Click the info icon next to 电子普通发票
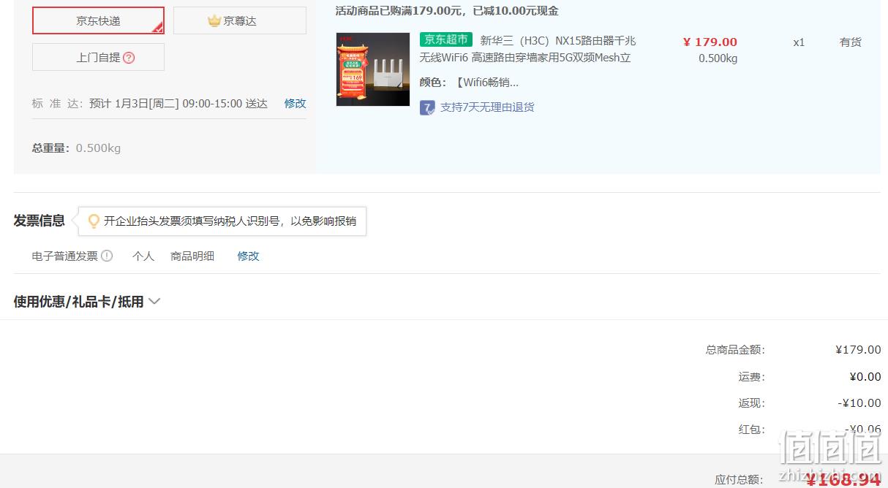 (107, 256)
